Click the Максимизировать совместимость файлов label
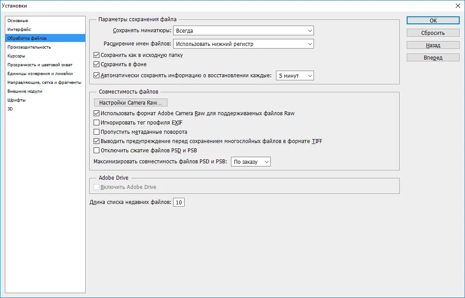465x298 pixels. (160, 162)
